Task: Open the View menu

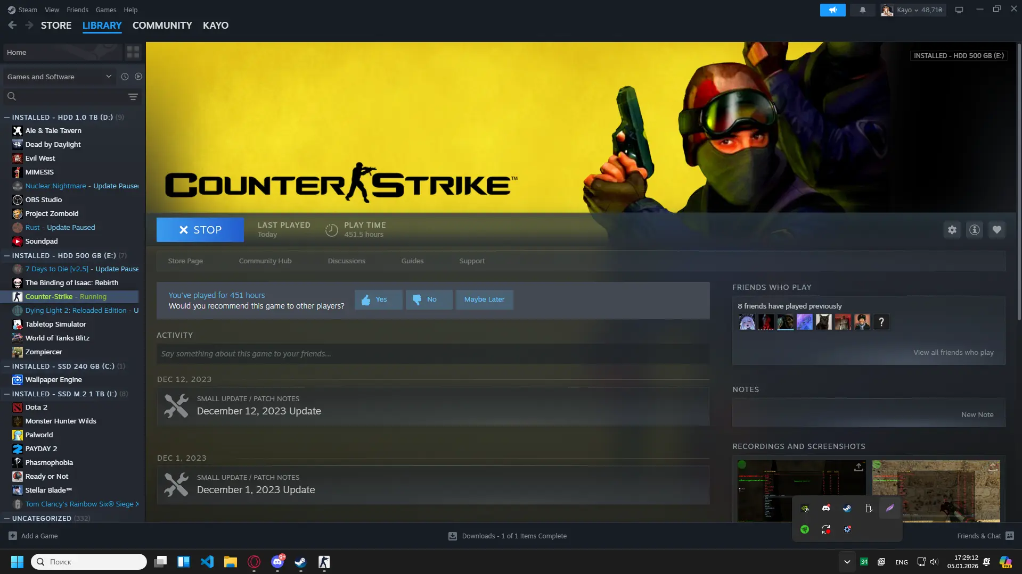Action: 52,10
